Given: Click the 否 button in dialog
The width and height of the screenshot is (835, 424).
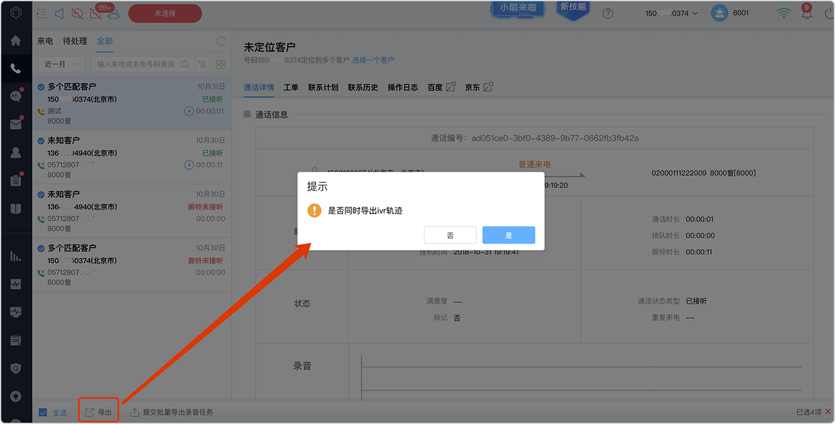Looking at the screenshot, I should [450, 235].
